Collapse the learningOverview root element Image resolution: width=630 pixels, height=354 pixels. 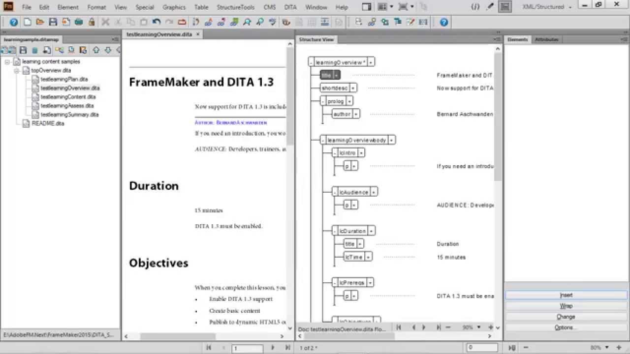311,62
